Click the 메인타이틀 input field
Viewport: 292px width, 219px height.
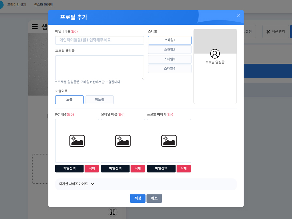[x=100, y=40]
